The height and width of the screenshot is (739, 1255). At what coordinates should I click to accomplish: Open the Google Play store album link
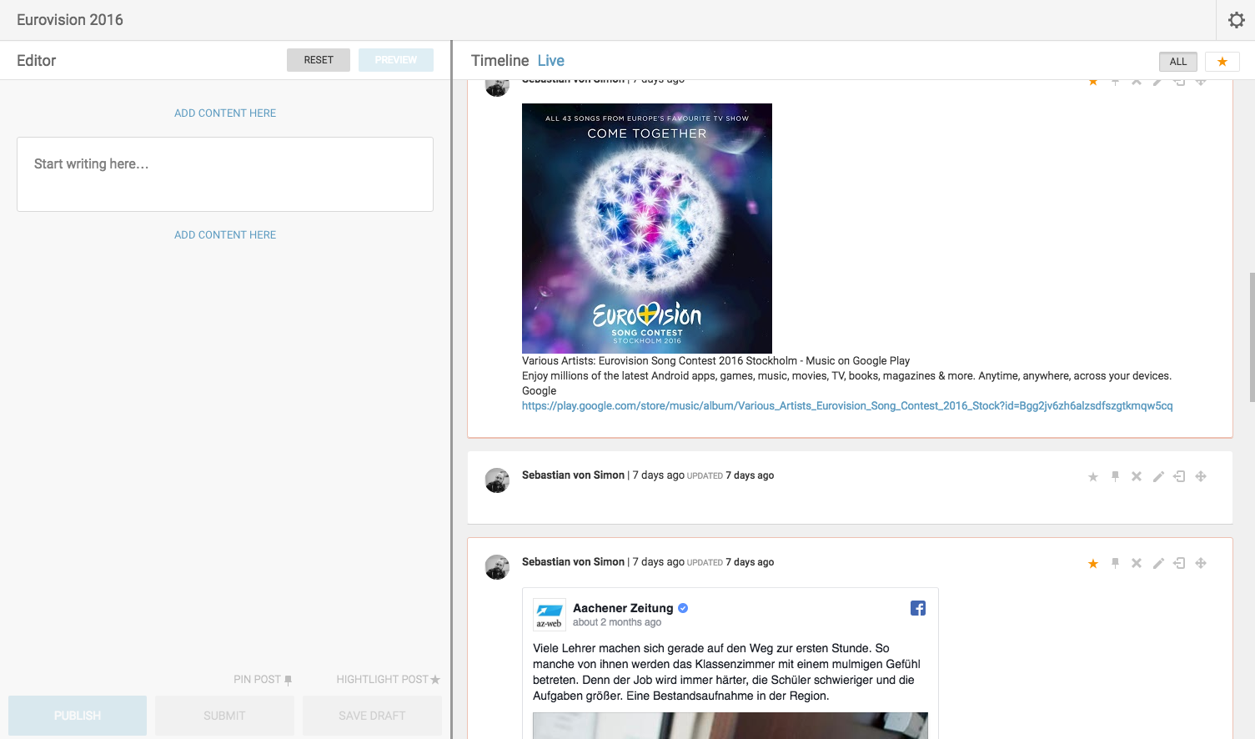[847, 406]
